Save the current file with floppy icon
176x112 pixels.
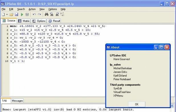17,14
